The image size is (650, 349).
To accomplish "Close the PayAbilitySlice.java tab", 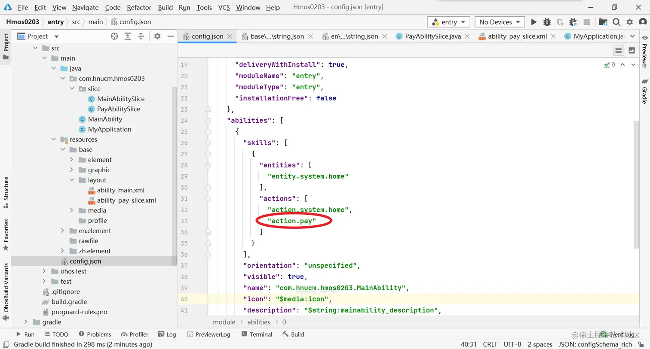I will (x=467, y=36).
